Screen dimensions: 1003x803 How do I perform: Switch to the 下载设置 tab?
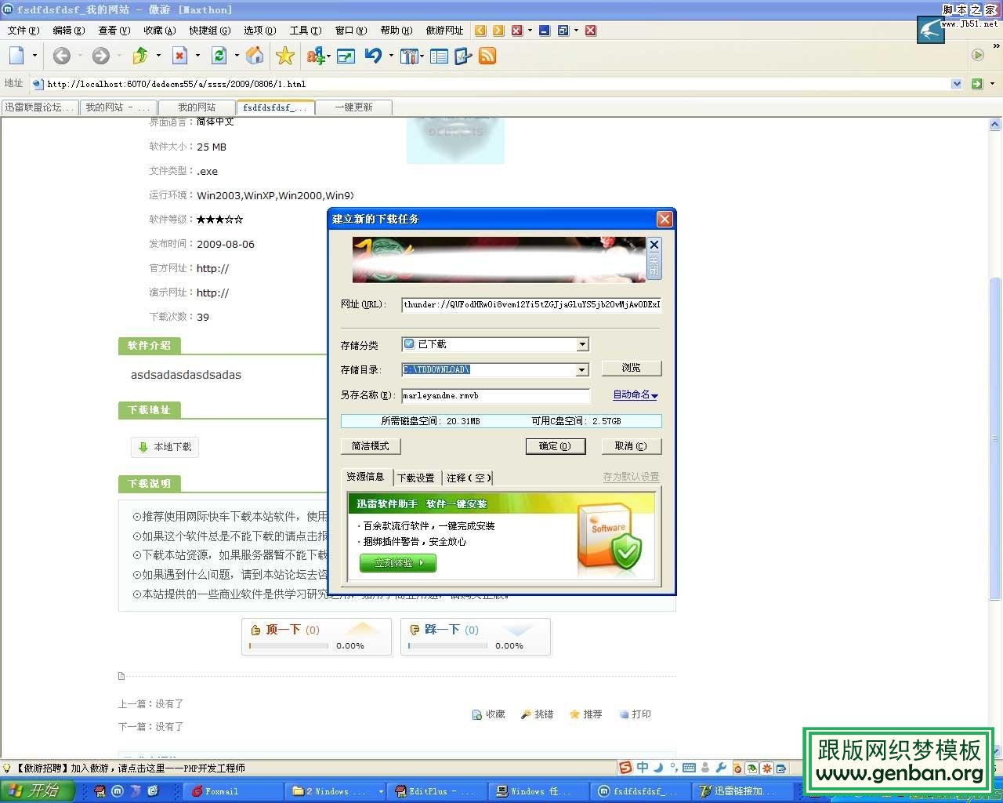[416, 478]
